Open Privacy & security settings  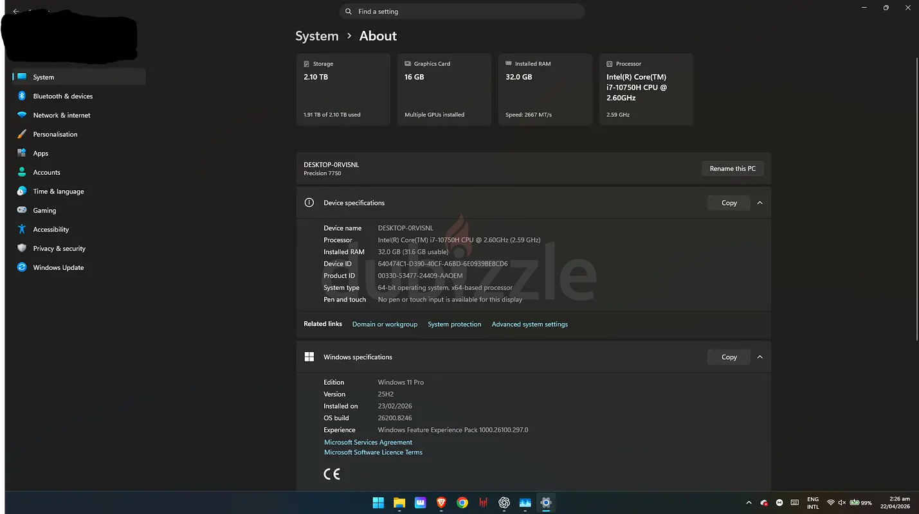click(x=59, y=249)
